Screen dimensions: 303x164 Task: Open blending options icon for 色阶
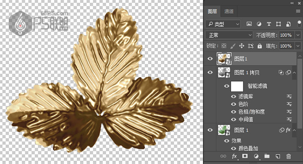pyautogui.click(x=289, y=104)
